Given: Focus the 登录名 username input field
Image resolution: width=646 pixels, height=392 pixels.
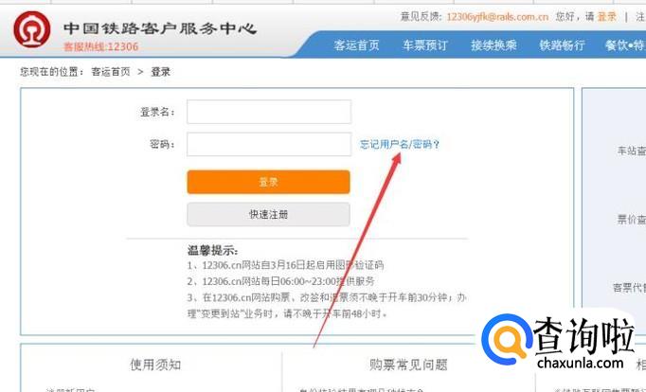Looking at the screenshot, I should point(269,112).
